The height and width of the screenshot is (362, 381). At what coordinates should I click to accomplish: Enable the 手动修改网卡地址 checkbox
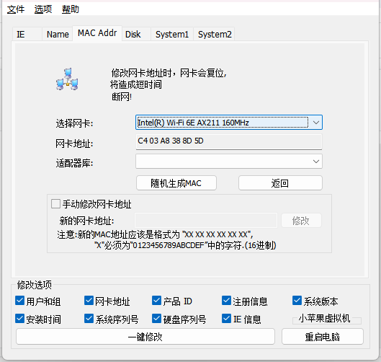(55, 204)
